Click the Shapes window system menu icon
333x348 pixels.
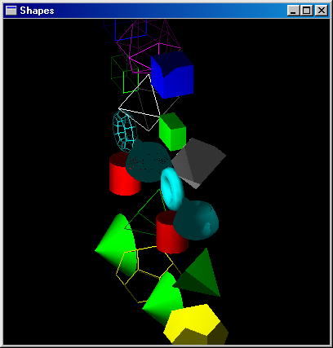(x=11, y=11)
